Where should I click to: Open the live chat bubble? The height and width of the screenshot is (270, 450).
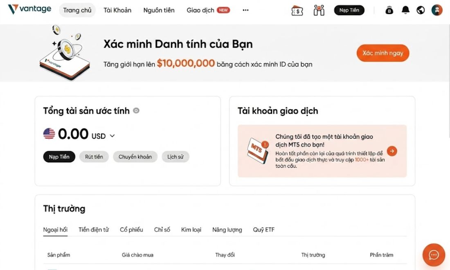click(x=434, y=255)
